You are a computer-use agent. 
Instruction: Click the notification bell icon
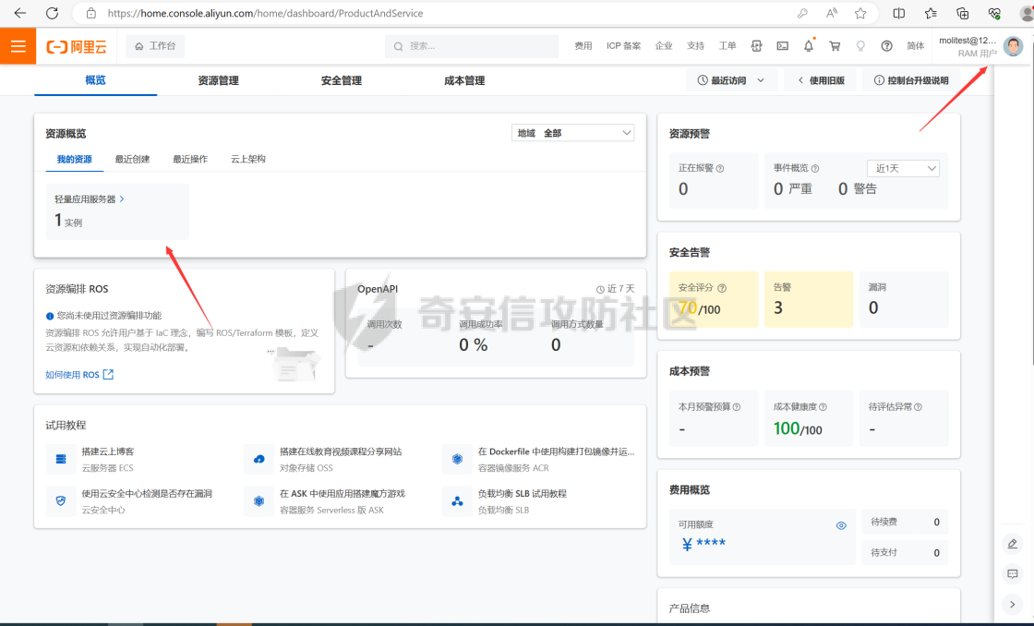click(x=809, y=46)
